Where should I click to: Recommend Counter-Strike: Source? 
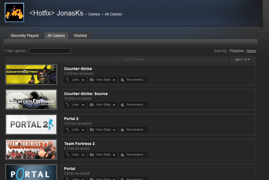point(133,105)
